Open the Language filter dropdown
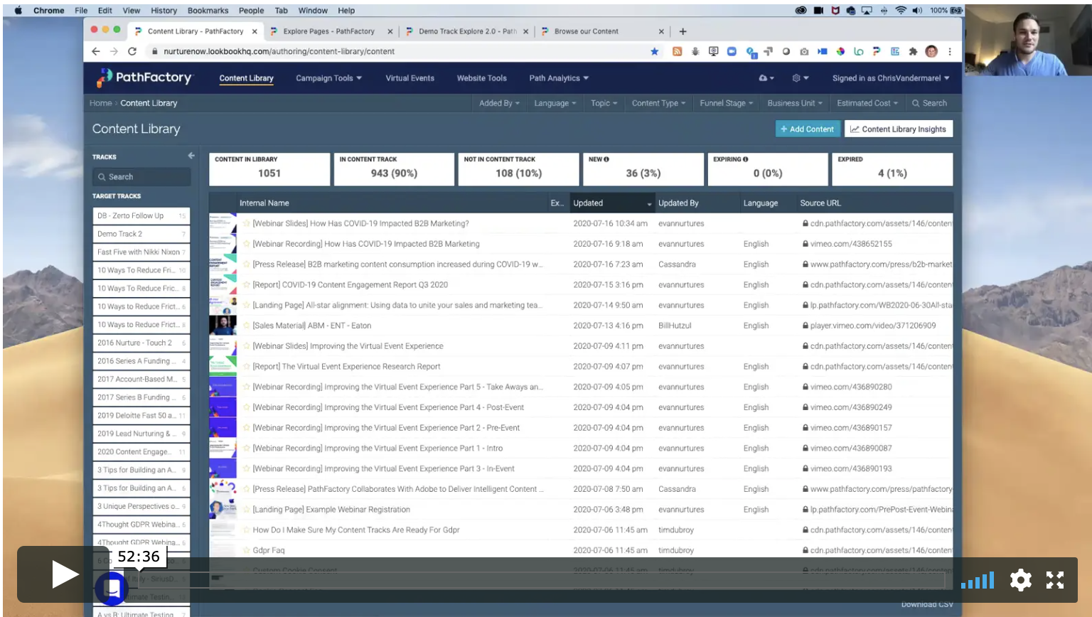The height and width of the screenshot is (617, 1092). coord(555,103)
